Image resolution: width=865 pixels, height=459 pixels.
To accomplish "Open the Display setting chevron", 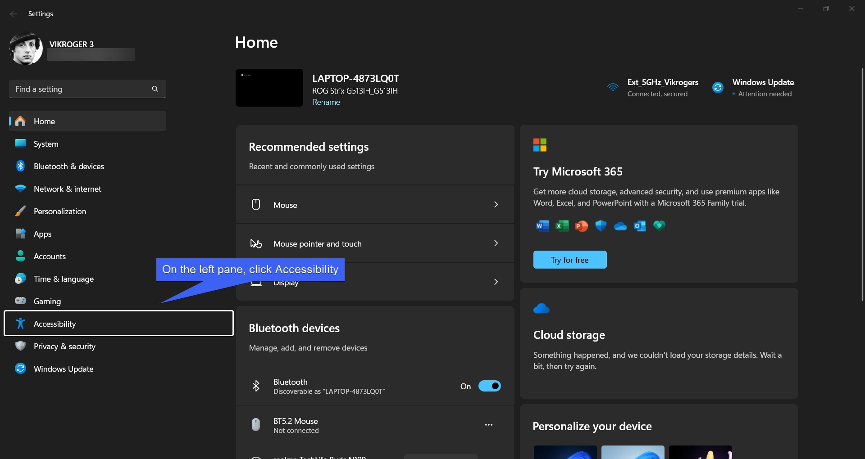I will (496, 282).
